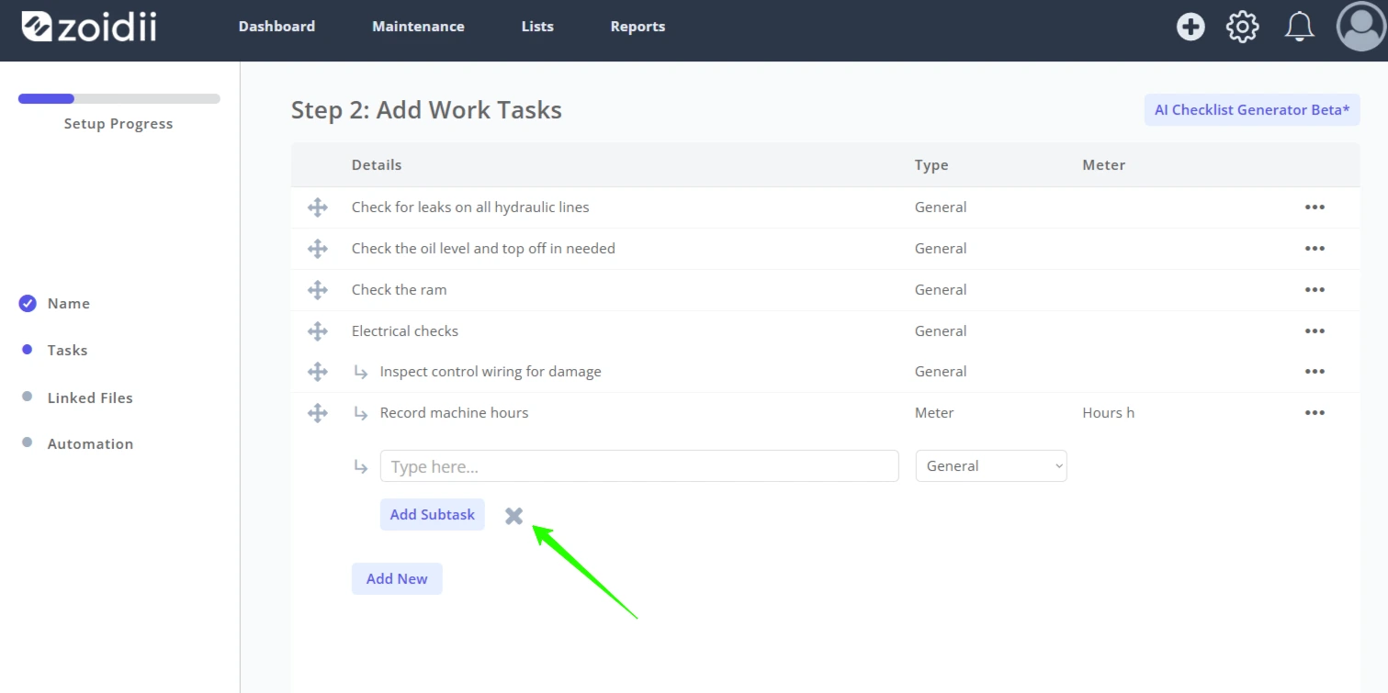Click the Add Subtask button

[x=433, y=515]
